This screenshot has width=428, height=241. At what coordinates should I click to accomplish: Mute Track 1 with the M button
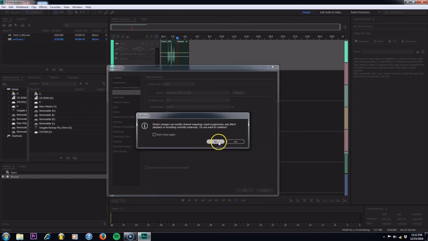click(142, 43)
